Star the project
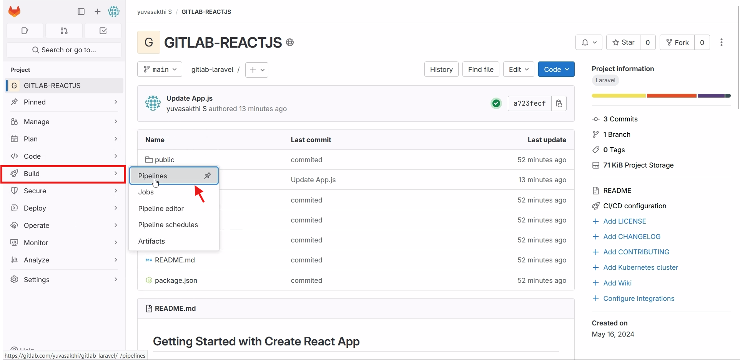Image resolution: width=740 pixels, height=360 pixels. pos(624,42)
